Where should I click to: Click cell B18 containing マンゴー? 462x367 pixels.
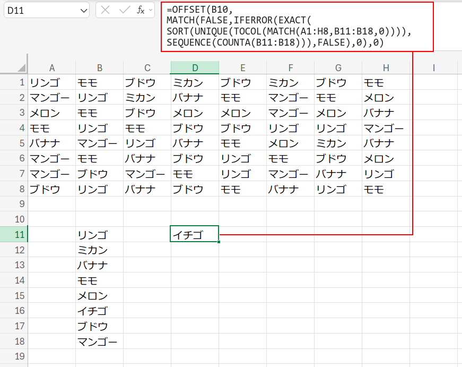click(99, 341)
